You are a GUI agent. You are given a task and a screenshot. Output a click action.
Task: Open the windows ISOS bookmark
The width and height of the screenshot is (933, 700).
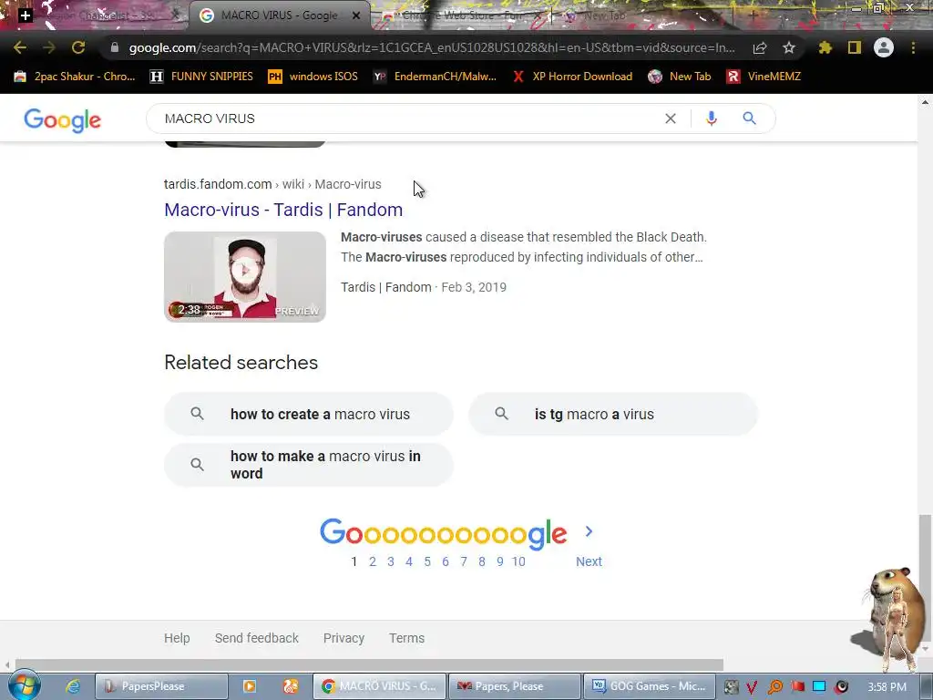(313, 77)
